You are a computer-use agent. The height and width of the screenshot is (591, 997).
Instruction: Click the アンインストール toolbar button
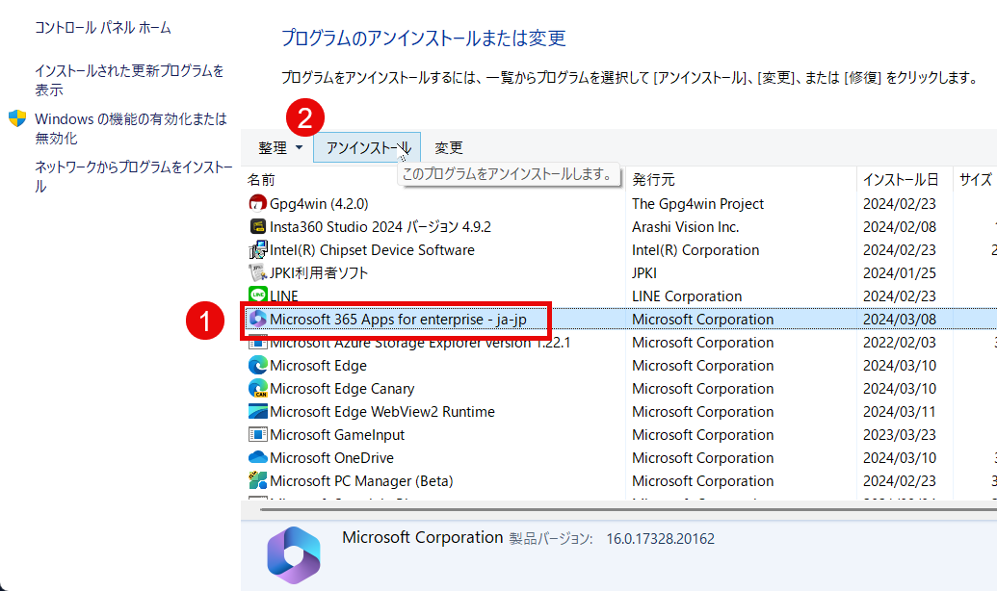(367, 147)
